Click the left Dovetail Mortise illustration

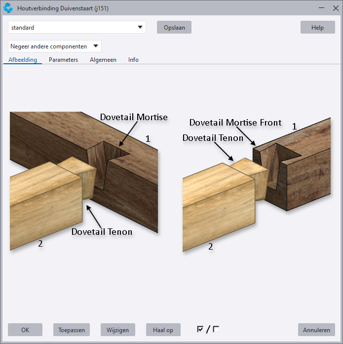[84, 180]
